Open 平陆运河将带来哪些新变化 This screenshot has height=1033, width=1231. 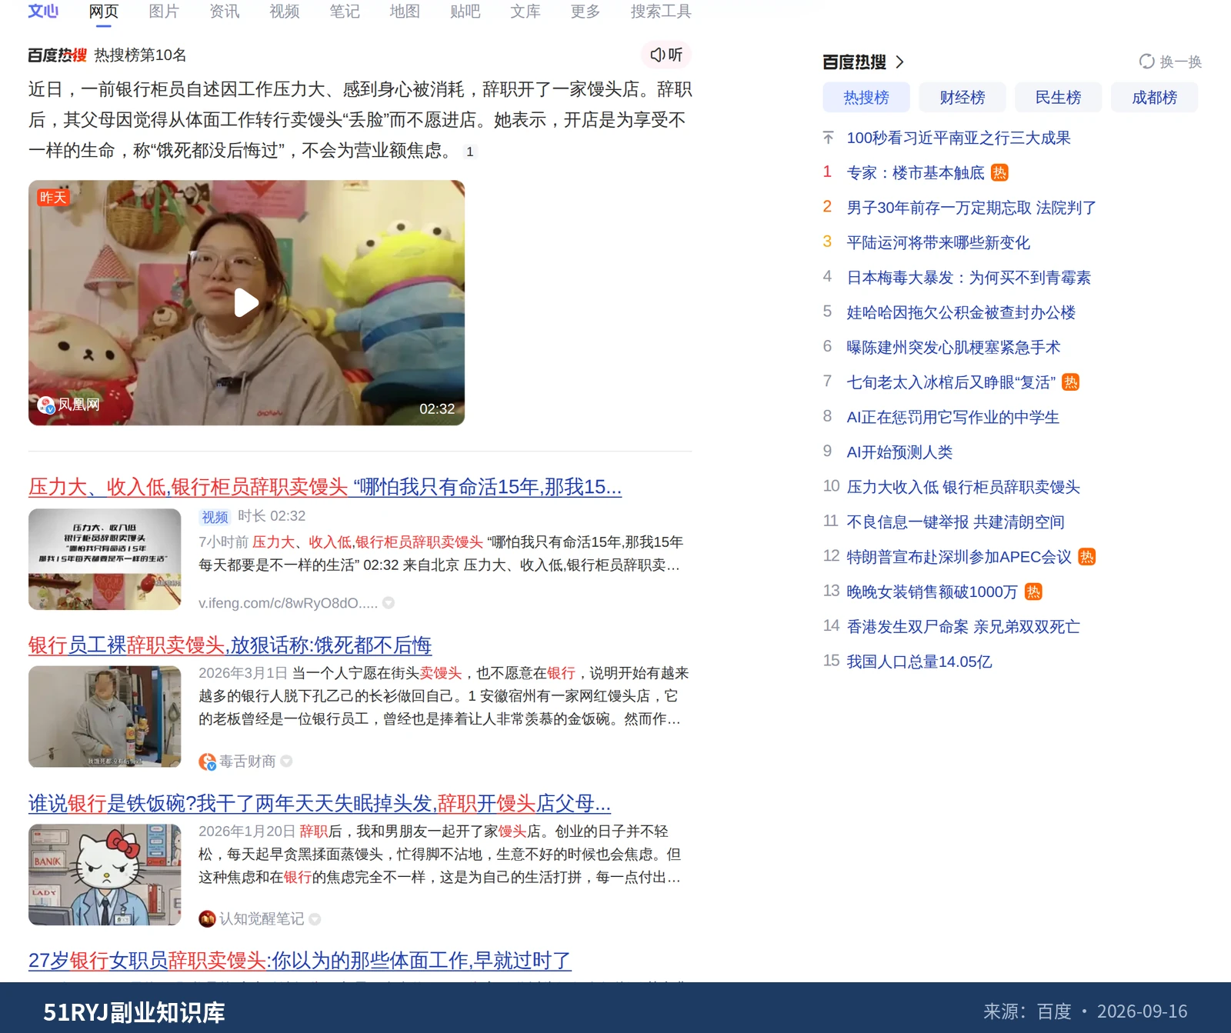tap(938, 243)
